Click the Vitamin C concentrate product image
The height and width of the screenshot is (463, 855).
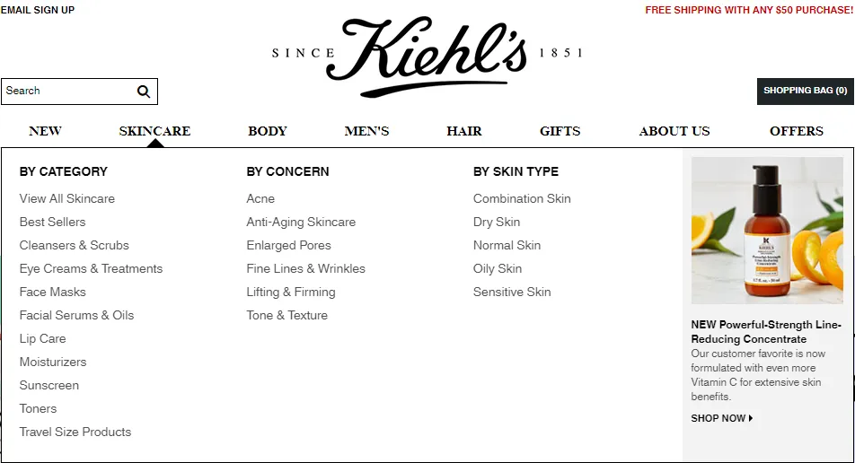(767, 231)
